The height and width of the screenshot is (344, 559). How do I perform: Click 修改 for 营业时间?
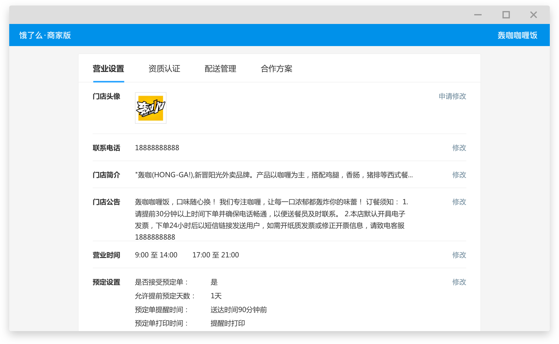459,255
